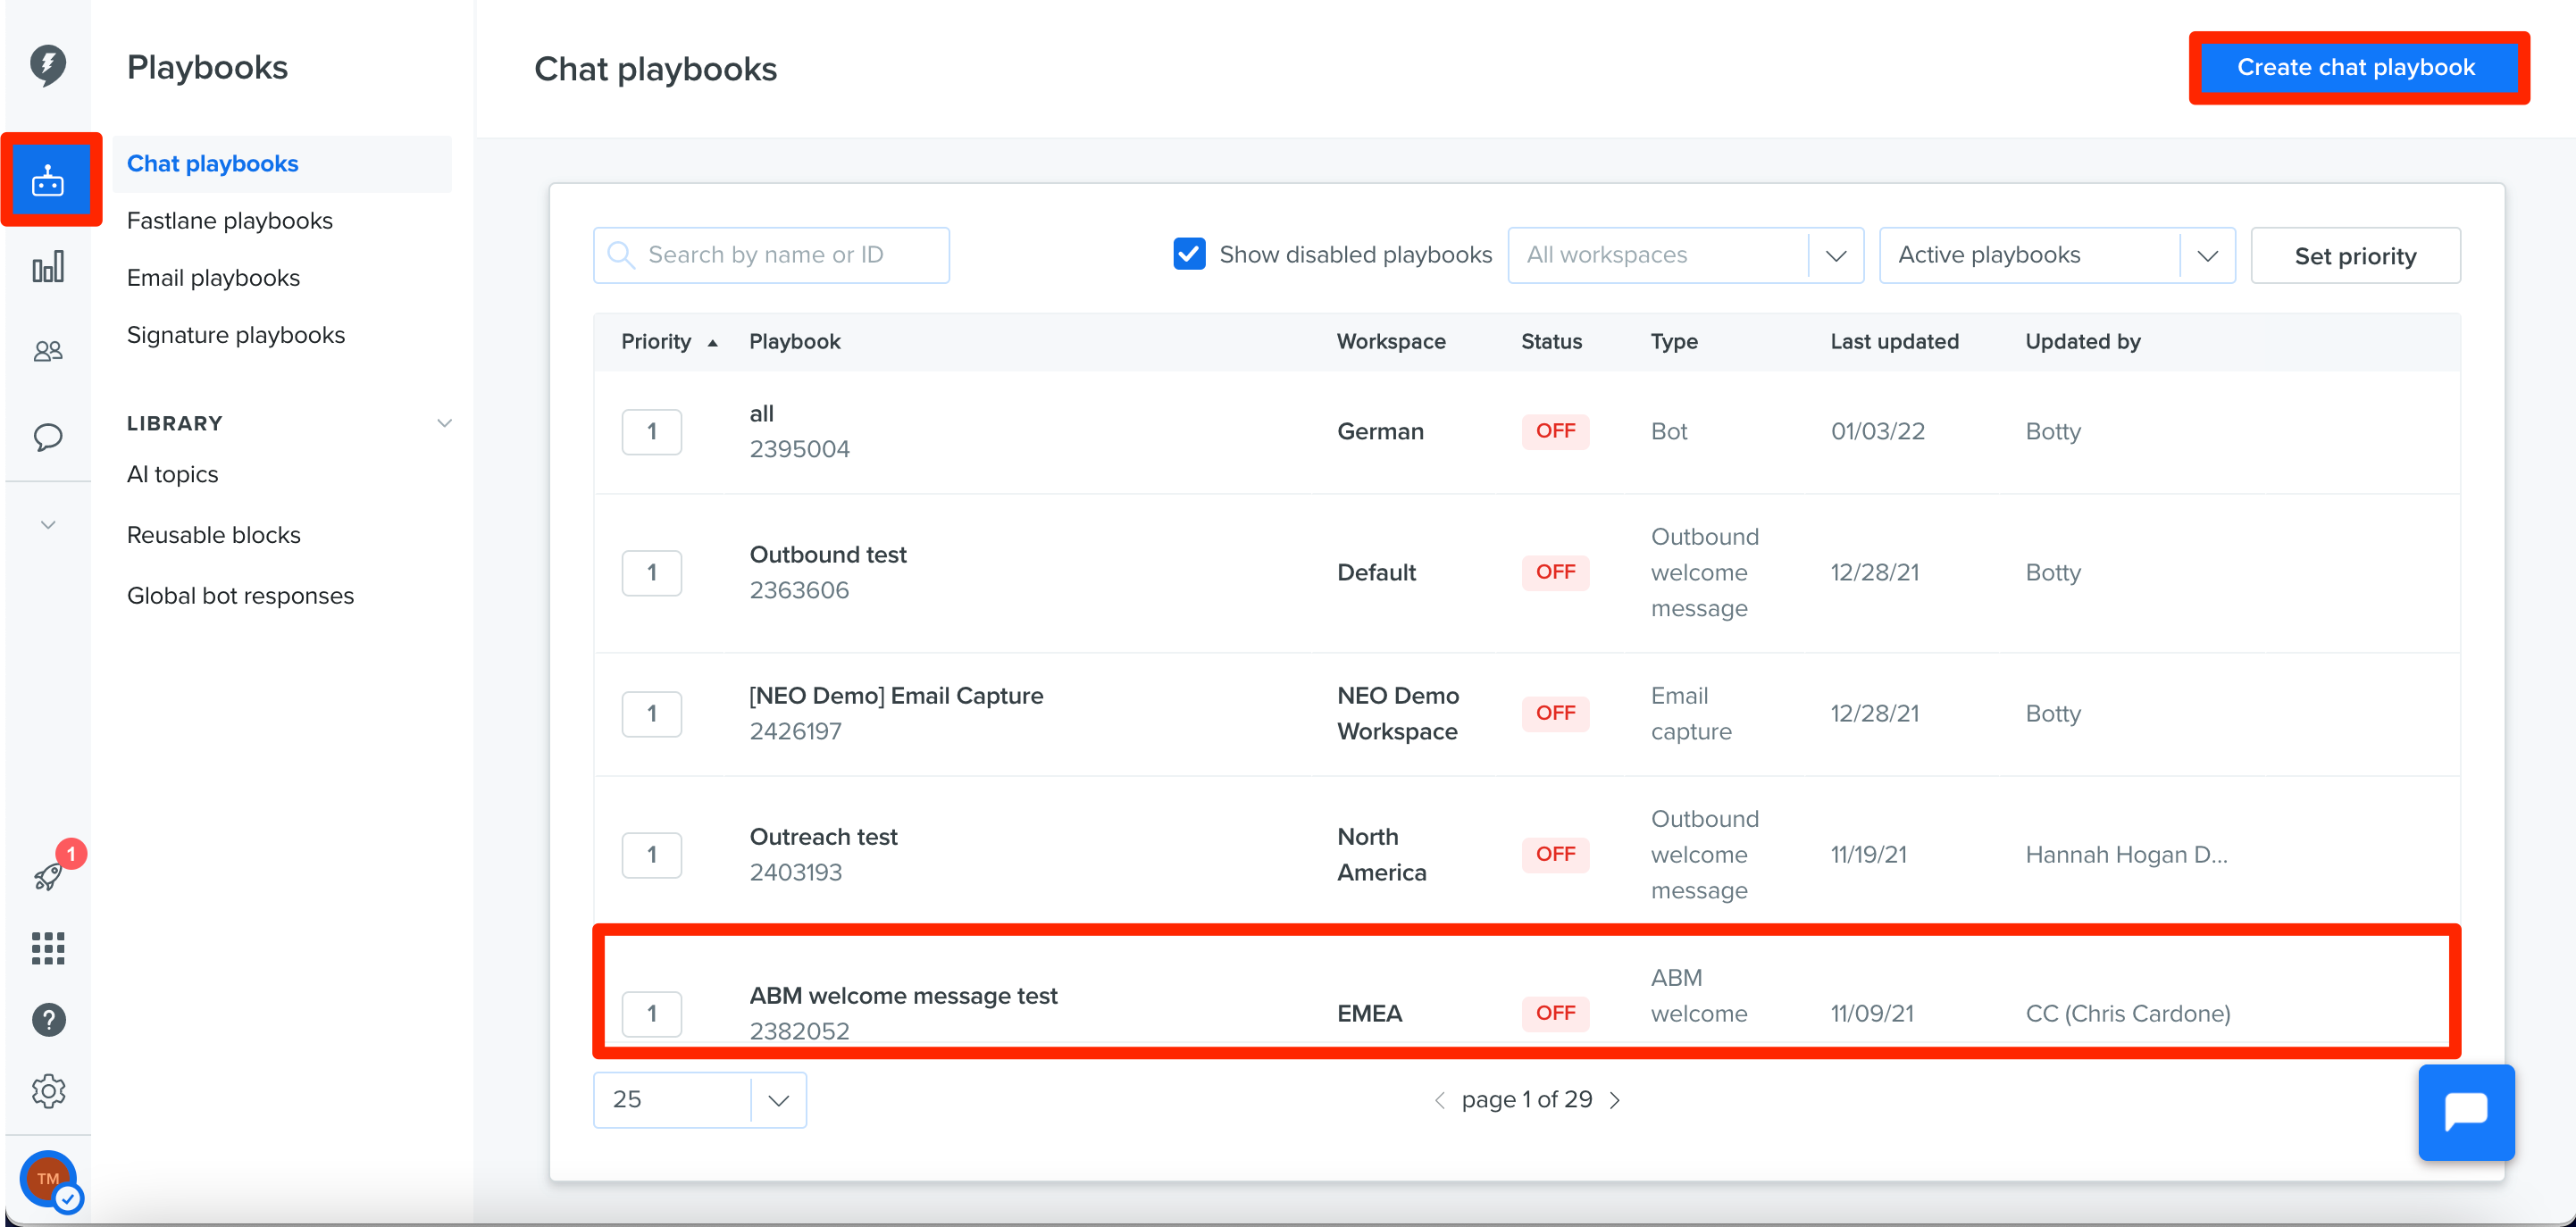Open the Settings gear icon
The image size is (2576, 1227).
tap(48, 1091)
